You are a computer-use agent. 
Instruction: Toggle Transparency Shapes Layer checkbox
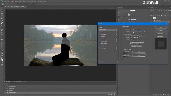(x=131, y=44)
